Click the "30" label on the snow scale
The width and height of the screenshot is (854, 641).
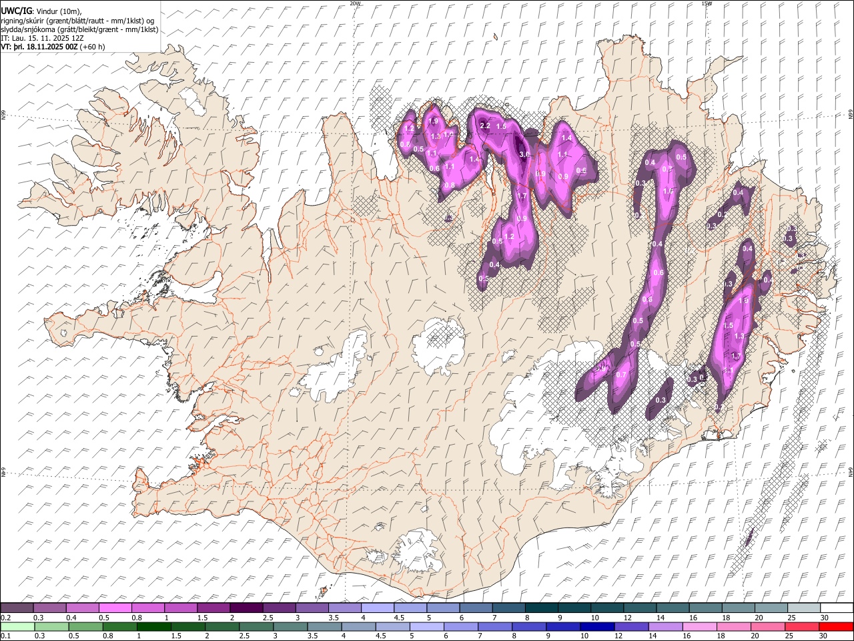coord(825,618)
